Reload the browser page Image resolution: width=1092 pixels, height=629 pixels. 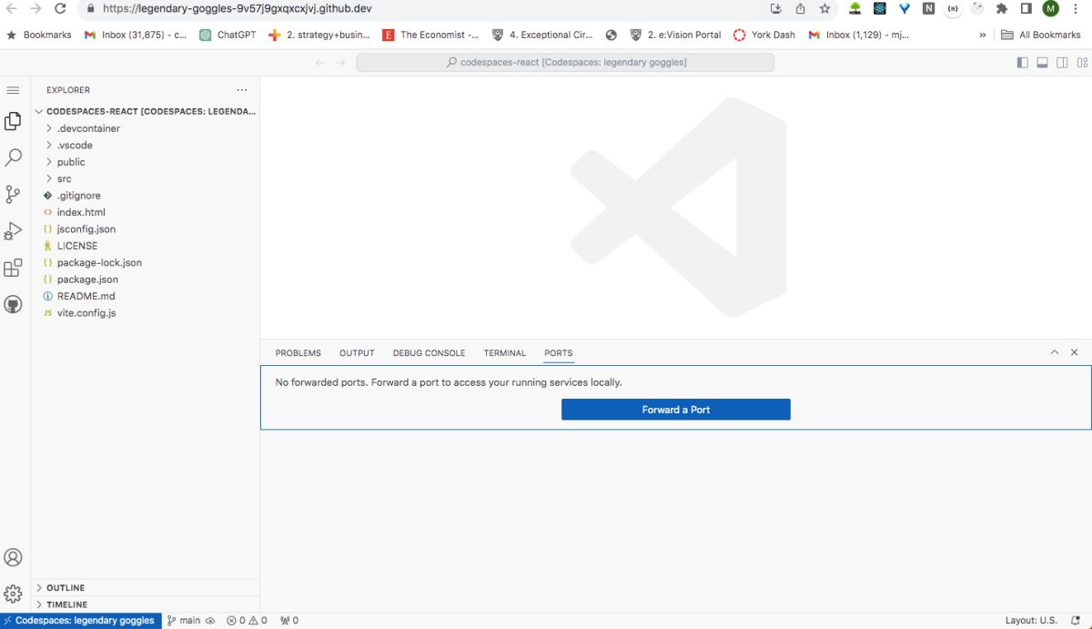click(x=60, y=8)
